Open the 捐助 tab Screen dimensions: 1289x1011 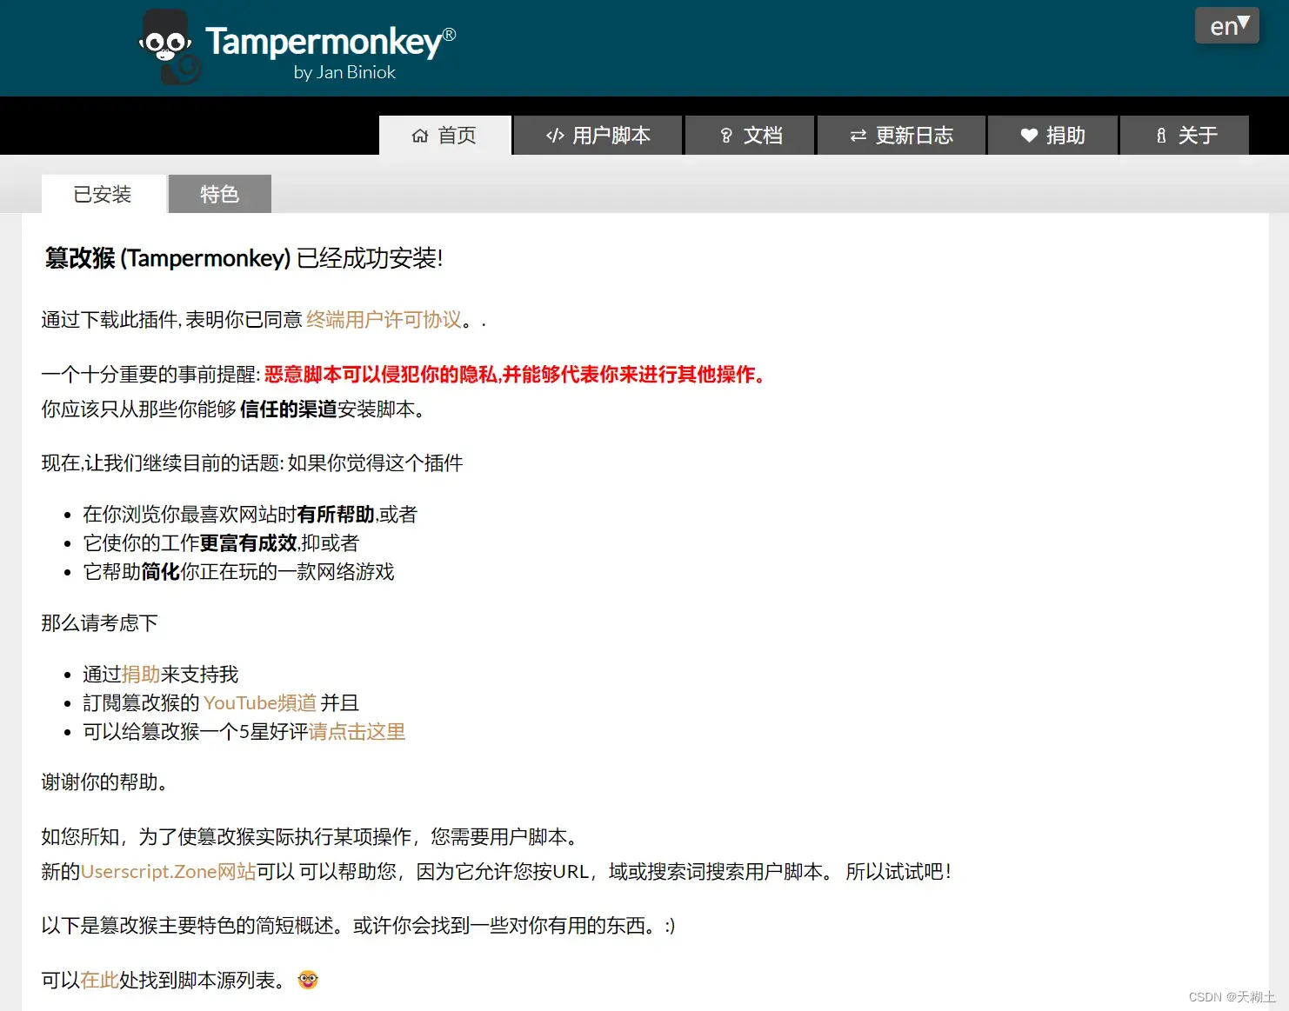click(x=1052, y=136)
